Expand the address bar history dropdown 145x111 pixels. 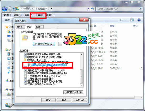(x=88, y=9)
